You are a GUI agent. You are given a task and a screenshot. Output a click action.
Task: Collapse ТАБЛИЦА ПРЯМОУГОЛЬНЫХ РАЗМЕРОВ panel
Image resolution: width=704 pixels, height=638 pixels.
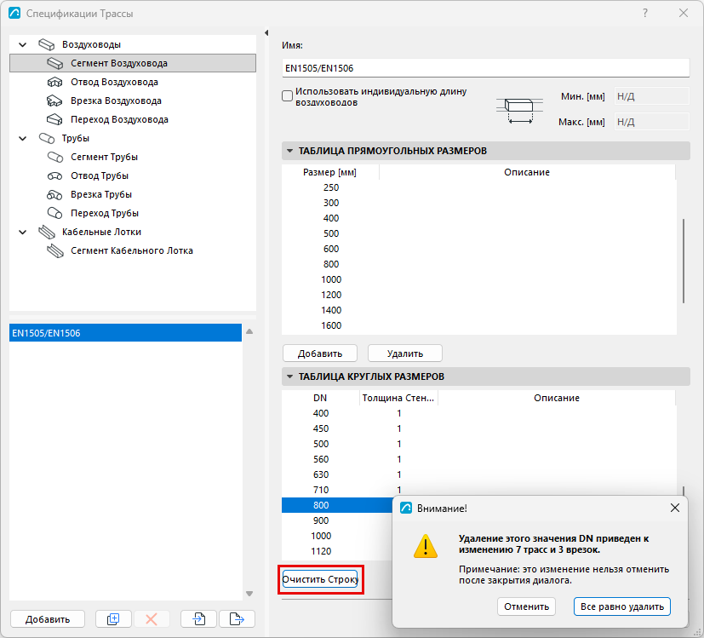pyautogui.click(x=290, y=151)
